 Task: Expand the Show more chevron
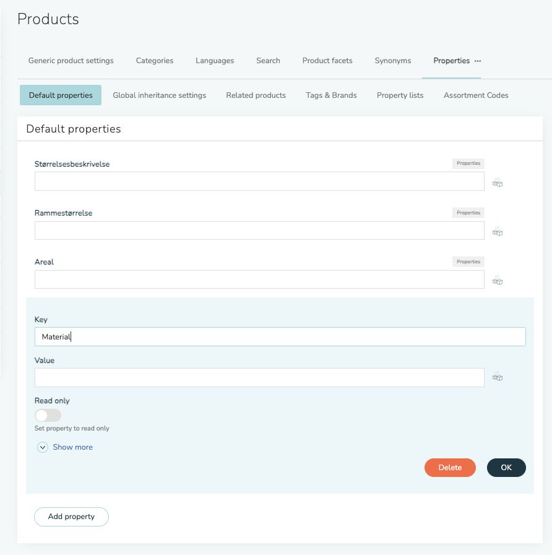pos(43,447)
